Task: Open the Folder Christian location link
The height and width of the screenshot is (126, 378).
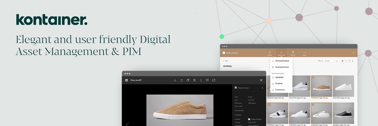Action: point(256,119)
